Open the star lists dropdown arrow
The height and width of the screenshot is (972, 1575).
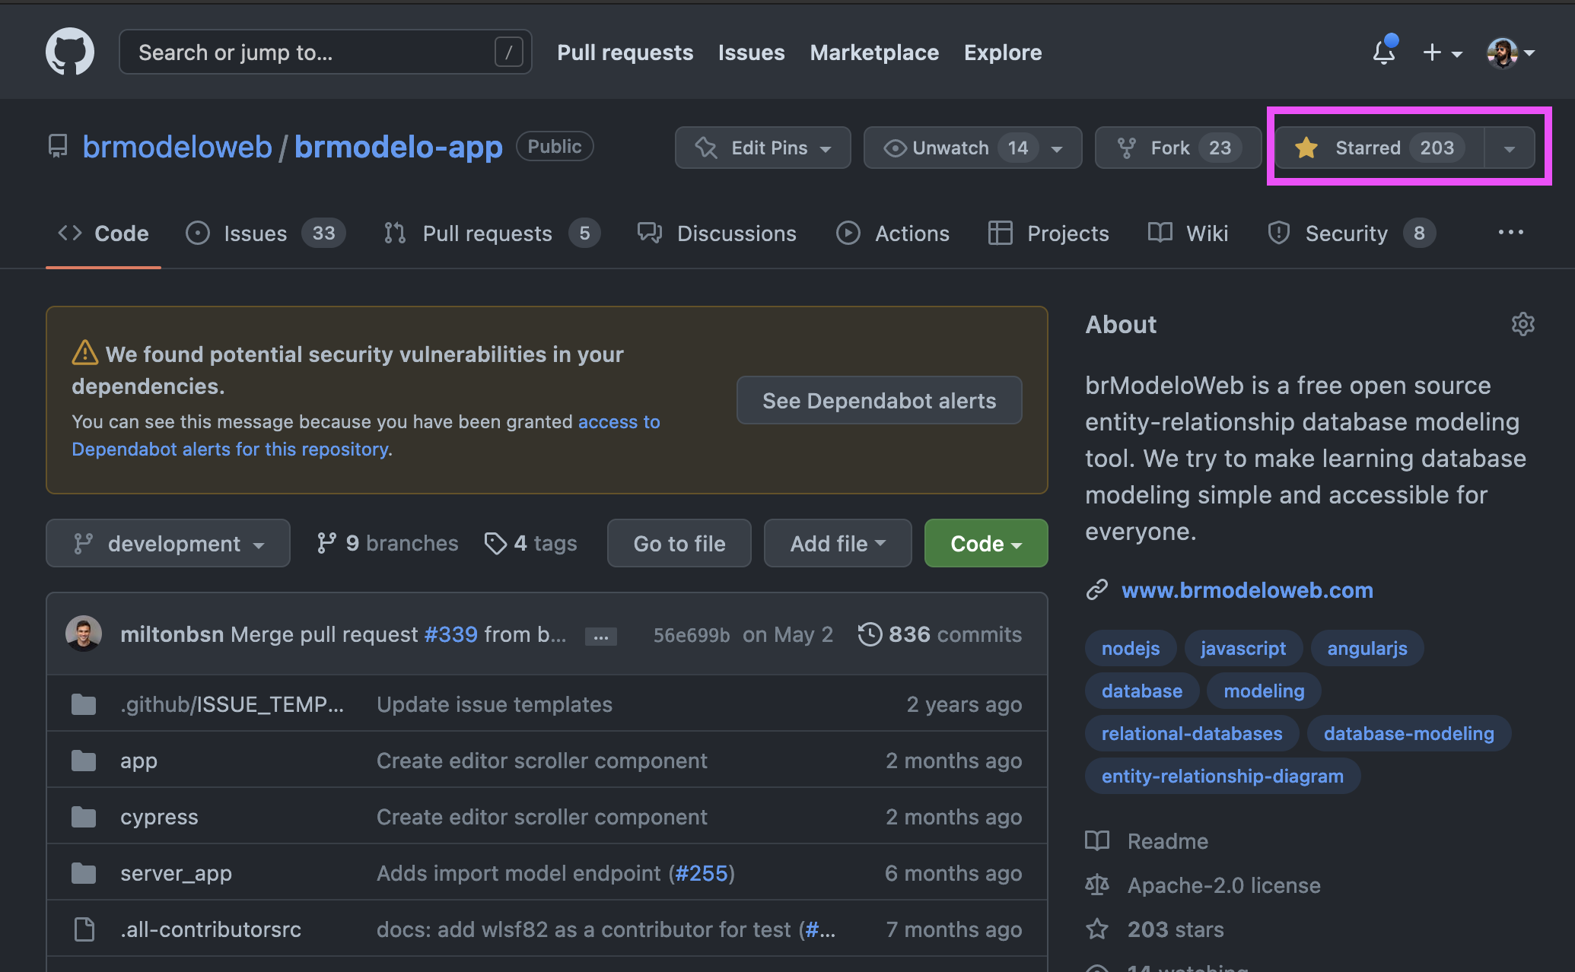point(1510,148)
